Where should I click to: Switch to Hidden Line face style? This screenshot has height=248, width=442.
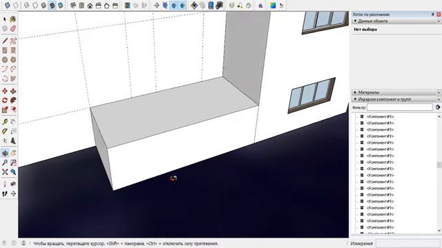(x=35, y=5)
